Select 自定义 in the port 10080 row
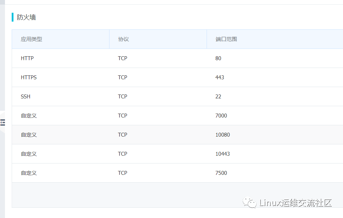The width and height of the screenshot is (343, 218). 29,135
